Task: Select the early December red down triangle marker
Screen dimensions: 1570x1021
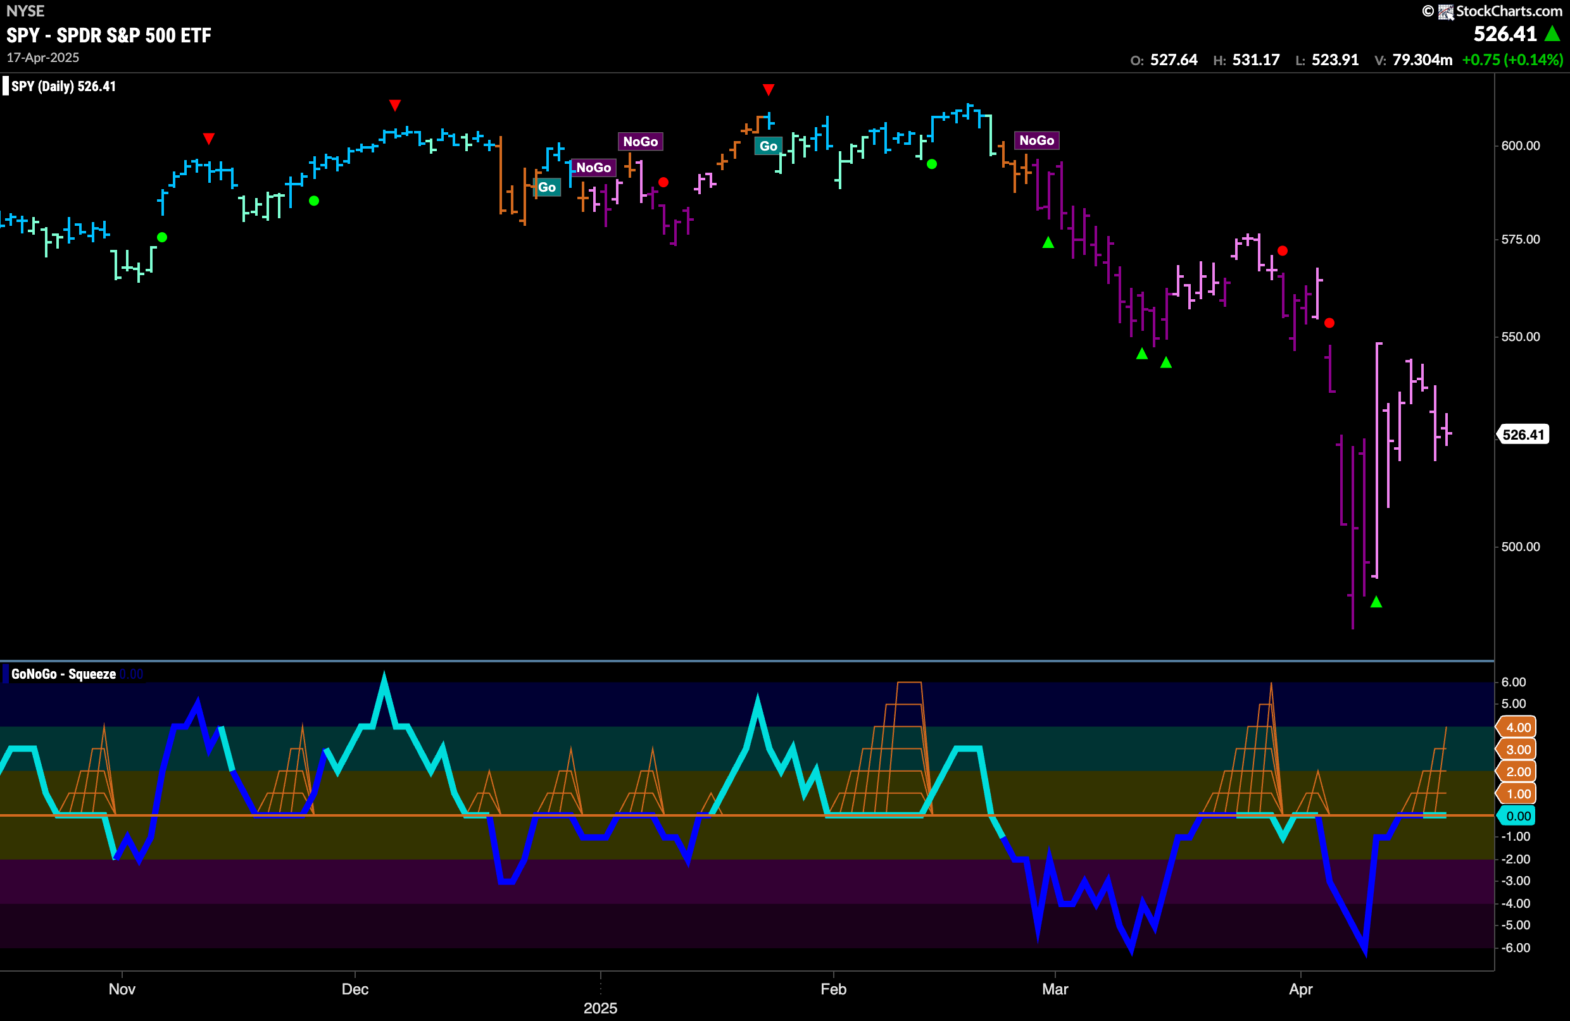Action: click(x=394, y=106)
